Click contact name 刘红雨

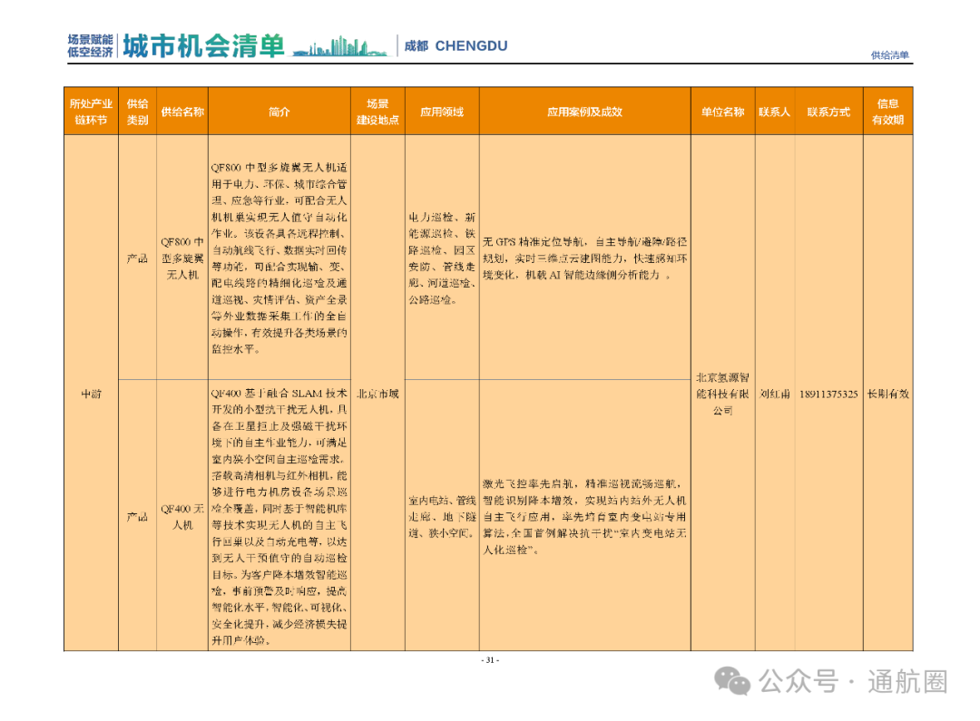[x=775, y=394]
